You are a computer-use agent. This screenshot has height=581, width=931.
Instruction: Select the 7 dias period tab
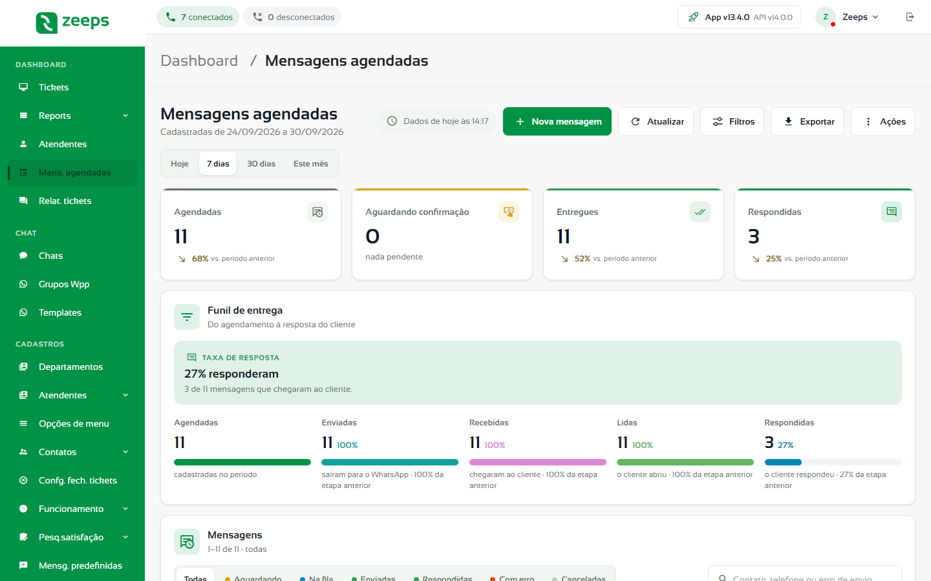point(218,164)
